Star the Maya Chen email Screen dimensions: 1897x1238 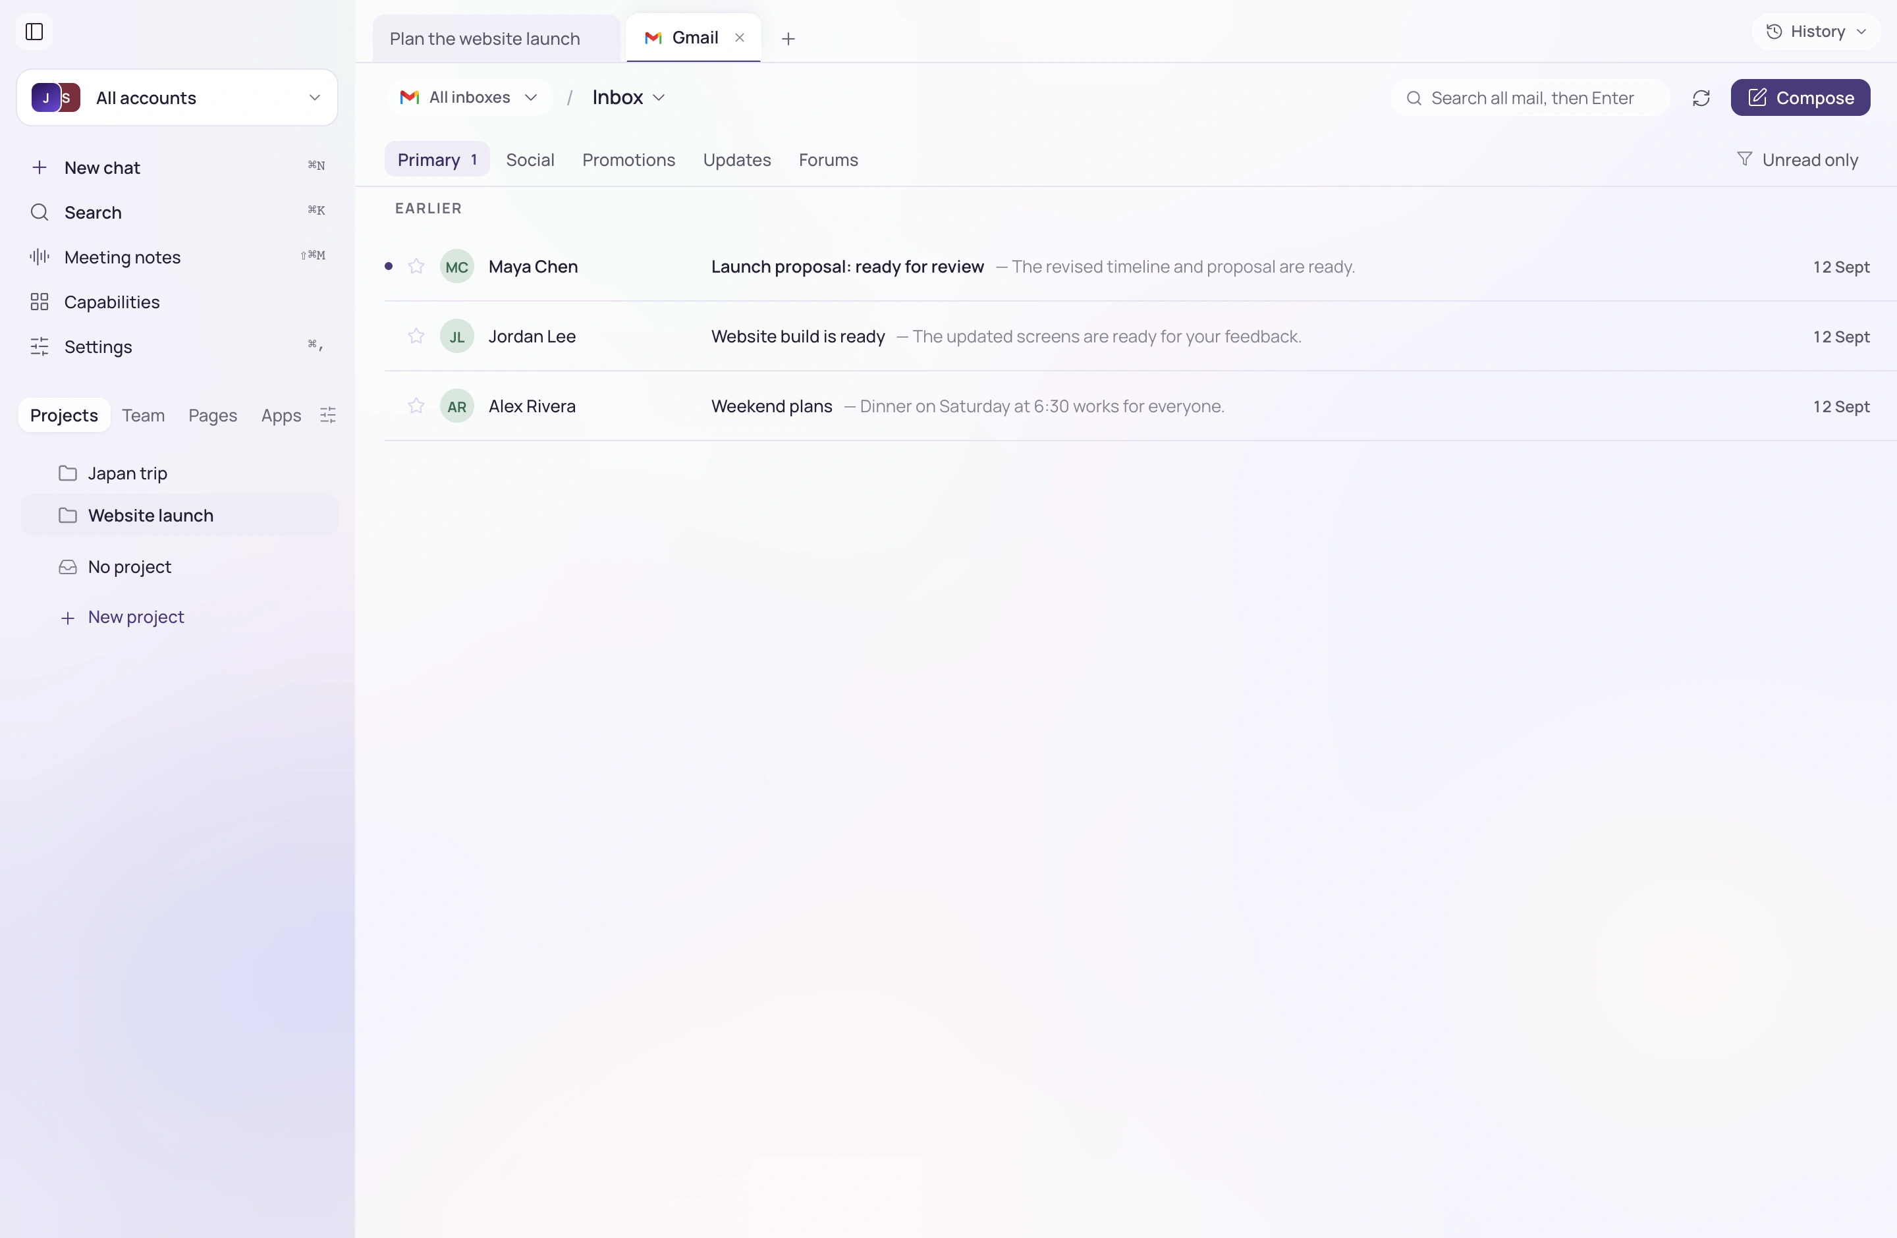[x=416, y=266]
